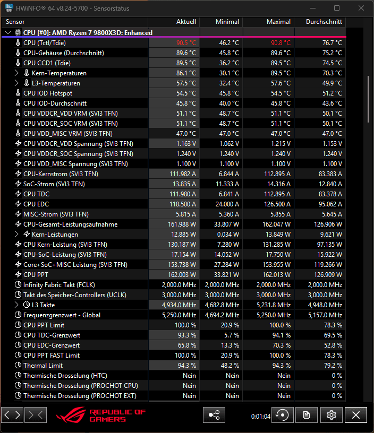The image size is (374, 433).
Task: Click the Maximal column header
Action: [x=268, y=22]
